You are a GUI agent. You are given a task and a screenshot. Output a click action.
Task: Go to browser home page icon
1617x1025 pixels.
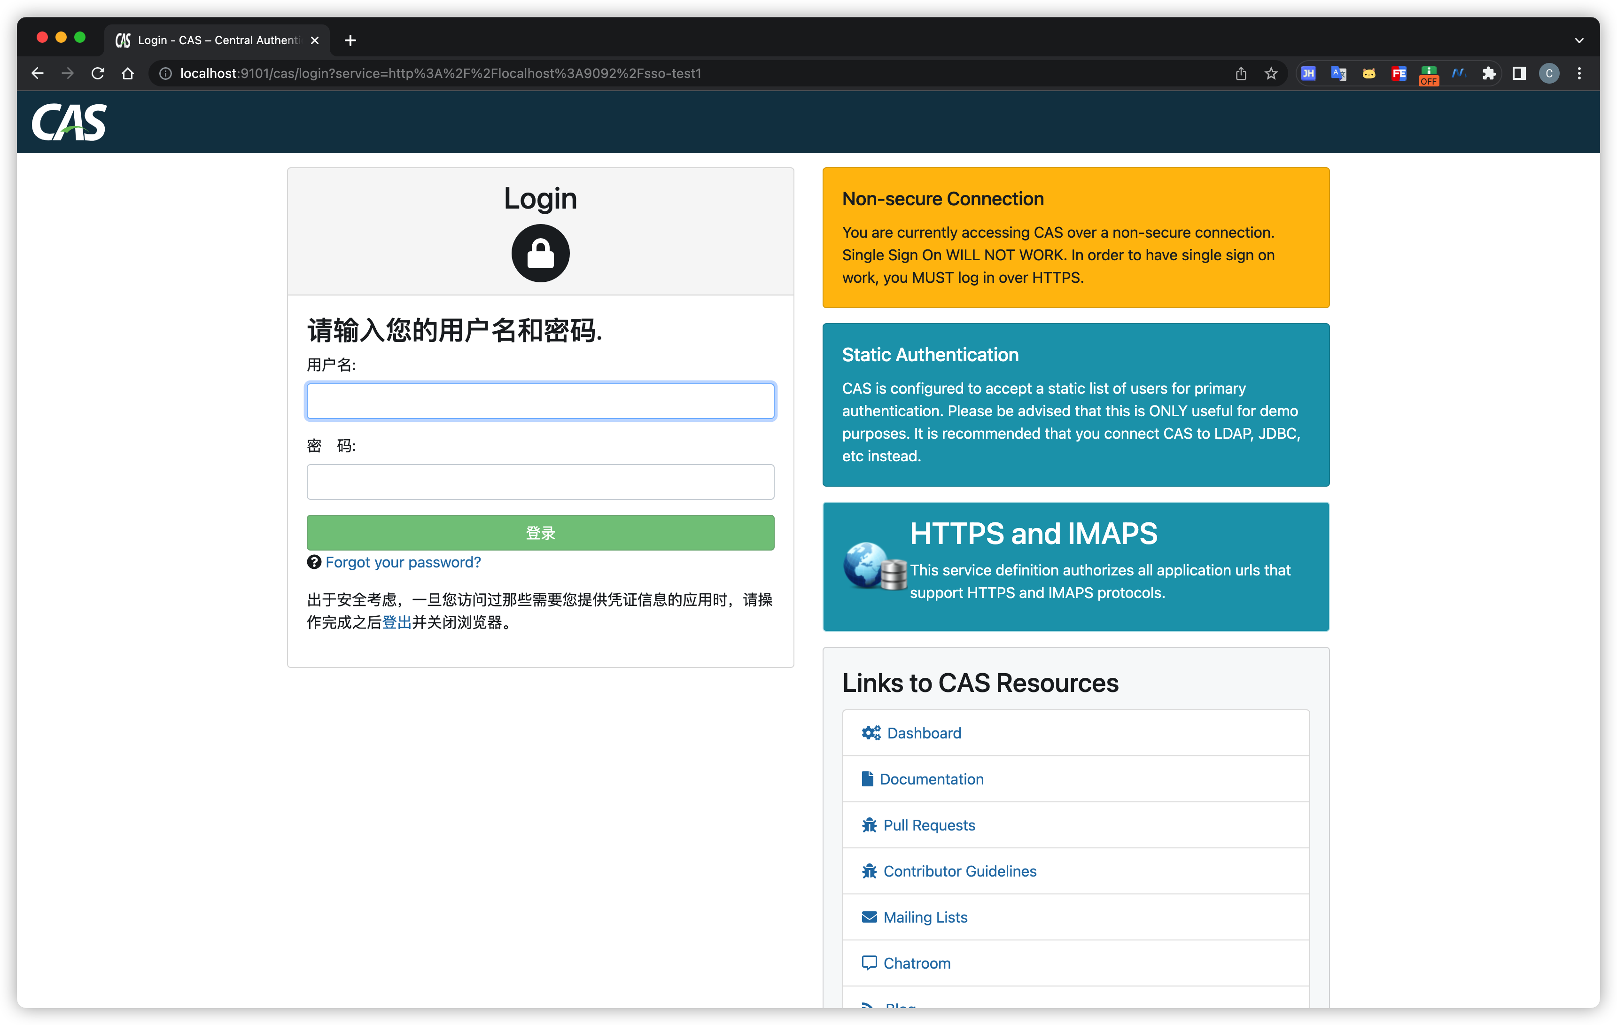pos(128,73)
